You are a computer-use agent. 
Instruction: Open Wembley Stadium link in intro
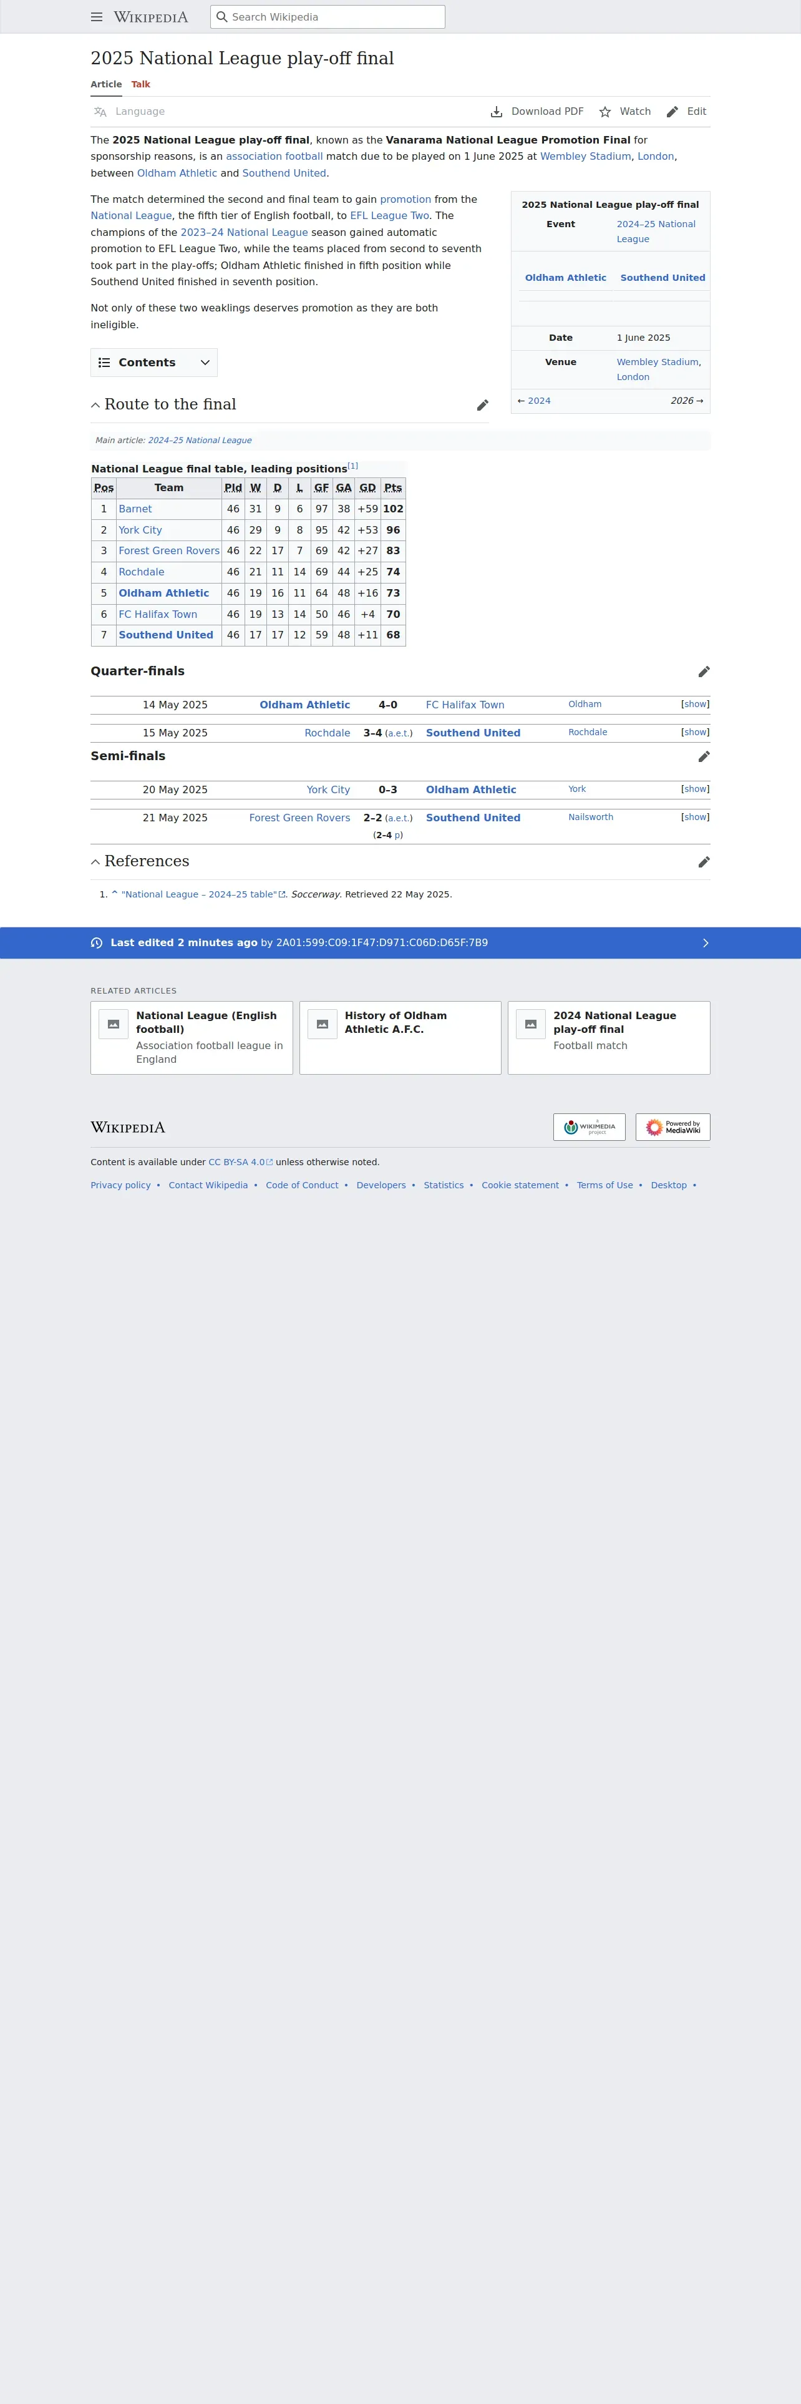point(586,157)
